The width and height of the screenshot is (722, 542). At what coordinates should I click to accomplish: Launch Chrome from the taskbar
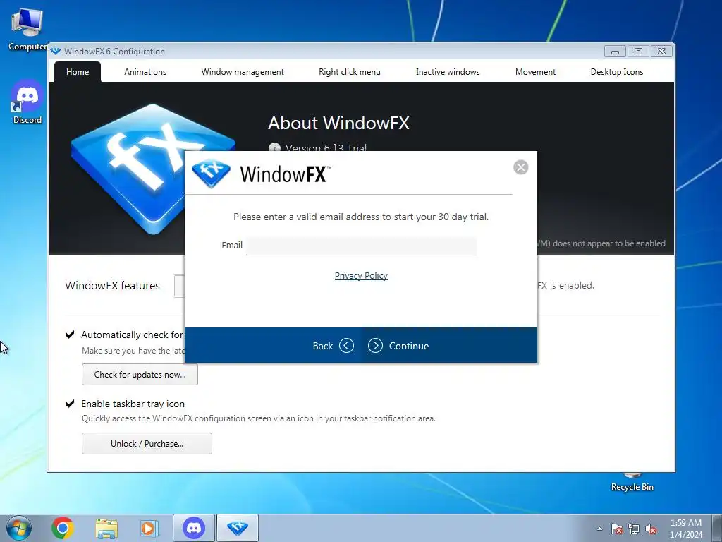(63, 528)
